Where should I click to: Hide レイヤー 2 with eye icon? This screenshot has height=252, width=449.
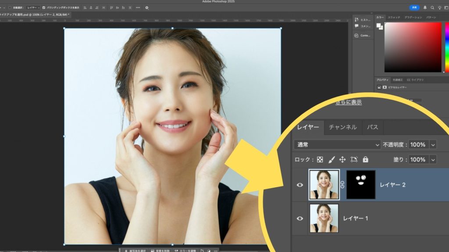click(300, 185)
